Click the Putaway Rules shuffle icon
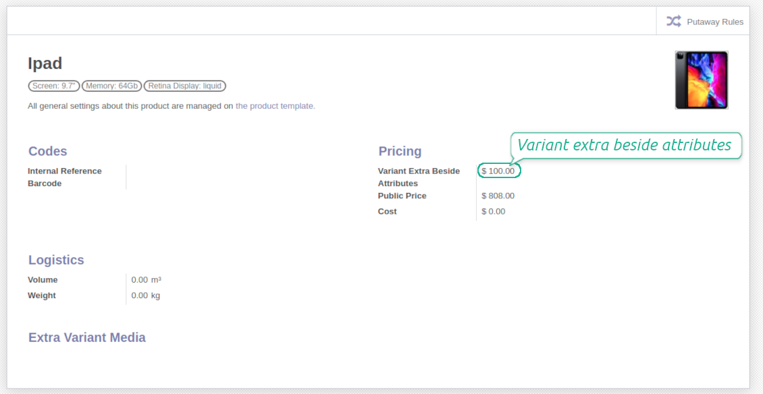The width and height of the screenshot is (763, 394). coord(673,22)
